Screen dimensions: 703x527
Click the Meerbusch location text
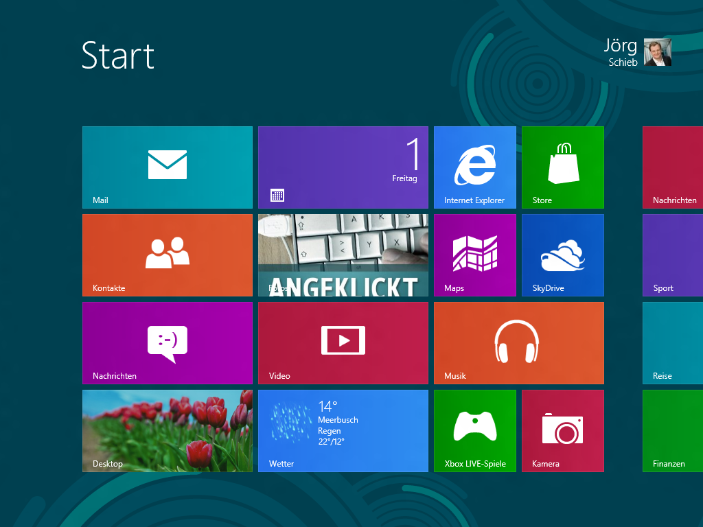(338, 420)
